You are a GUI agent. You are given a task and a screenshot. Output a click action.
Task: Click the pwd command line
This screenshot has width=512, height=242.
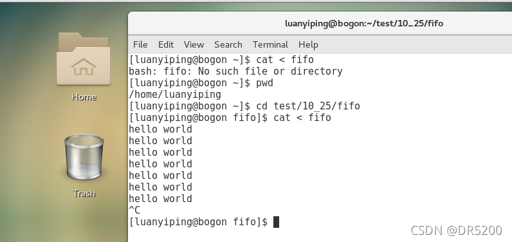coord(201,83)
